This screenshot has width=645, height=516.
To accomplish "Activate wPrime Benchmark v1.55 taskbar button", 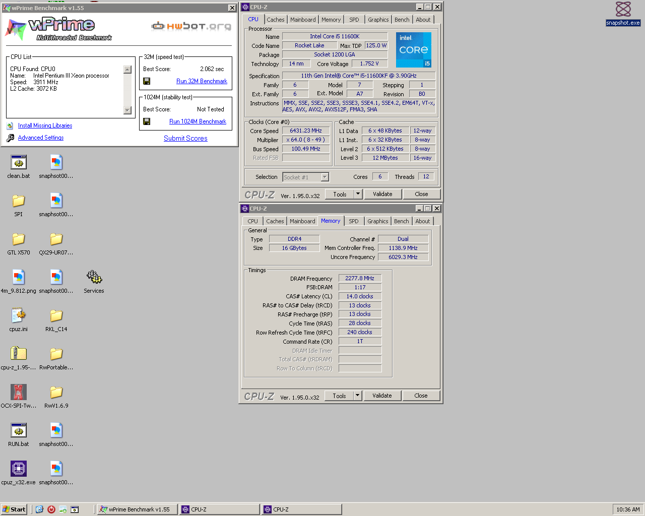I will [x=137, y=509].
